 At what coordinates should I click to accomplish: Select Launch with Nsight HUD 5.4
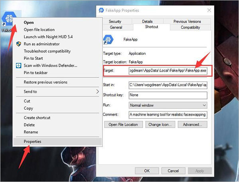pyautogui.click(x=58, y=37)
